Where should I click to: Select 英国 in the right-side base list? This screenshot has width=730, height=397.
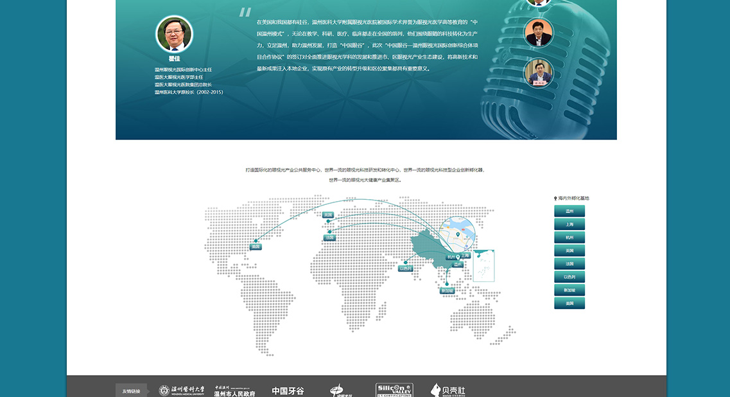pyautogui.click(x=569, y=251)
